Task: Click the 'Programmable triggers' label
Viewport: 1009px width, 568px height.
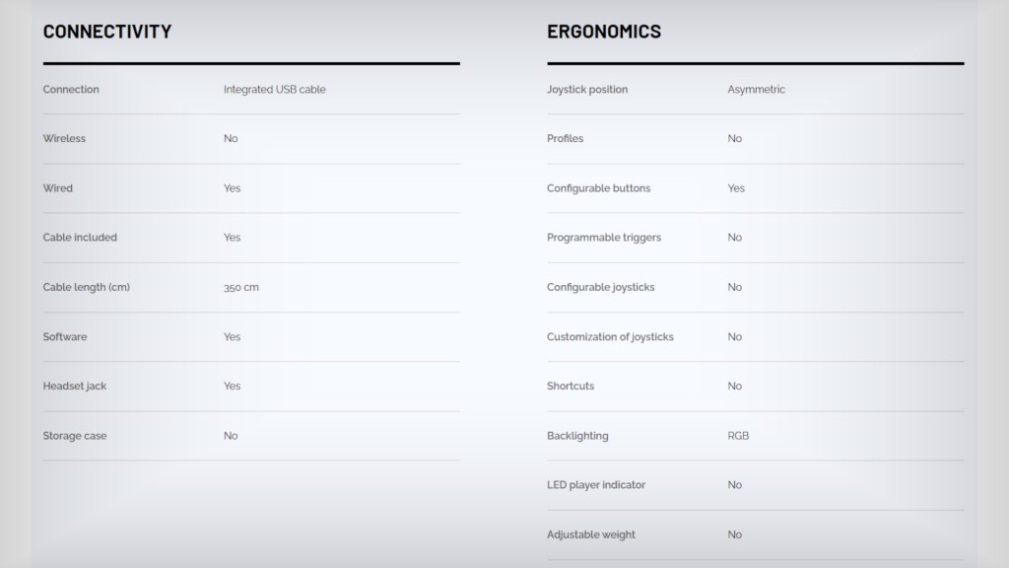Action: point(603,238)
